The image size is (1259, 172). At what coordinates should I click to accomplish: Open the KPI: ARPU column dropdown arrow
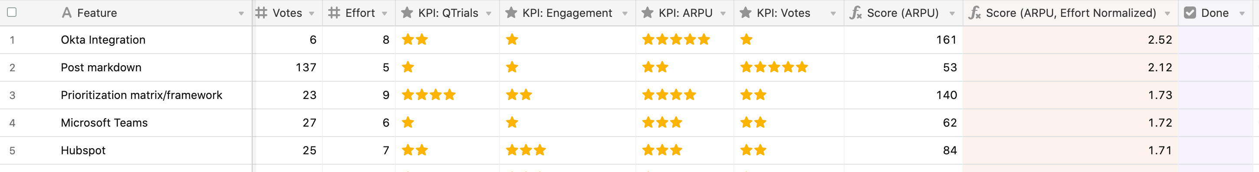tap(723, 14)
